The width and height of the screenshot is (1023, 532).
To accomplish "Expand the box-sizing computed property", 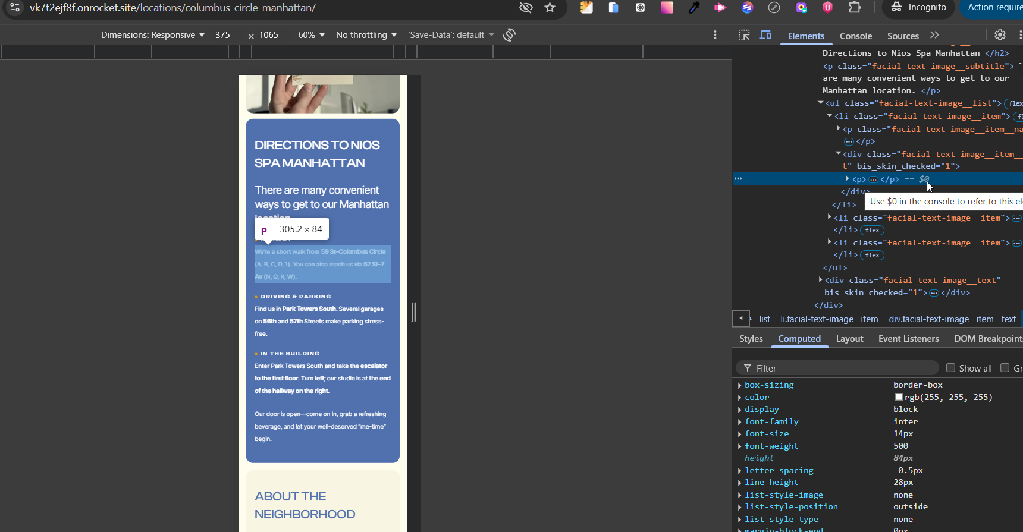I will pyautogui.click(x=739, y=385).
